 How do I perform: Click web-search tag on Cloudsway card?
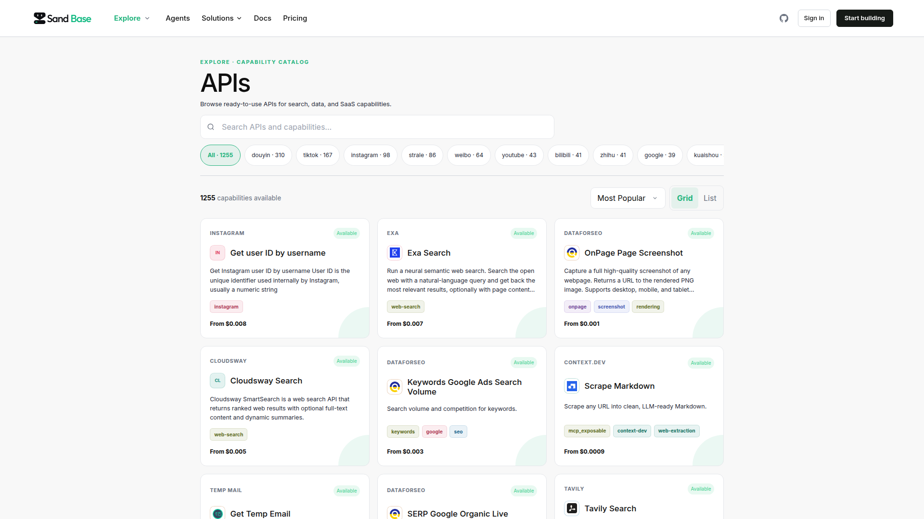point(229,434)
